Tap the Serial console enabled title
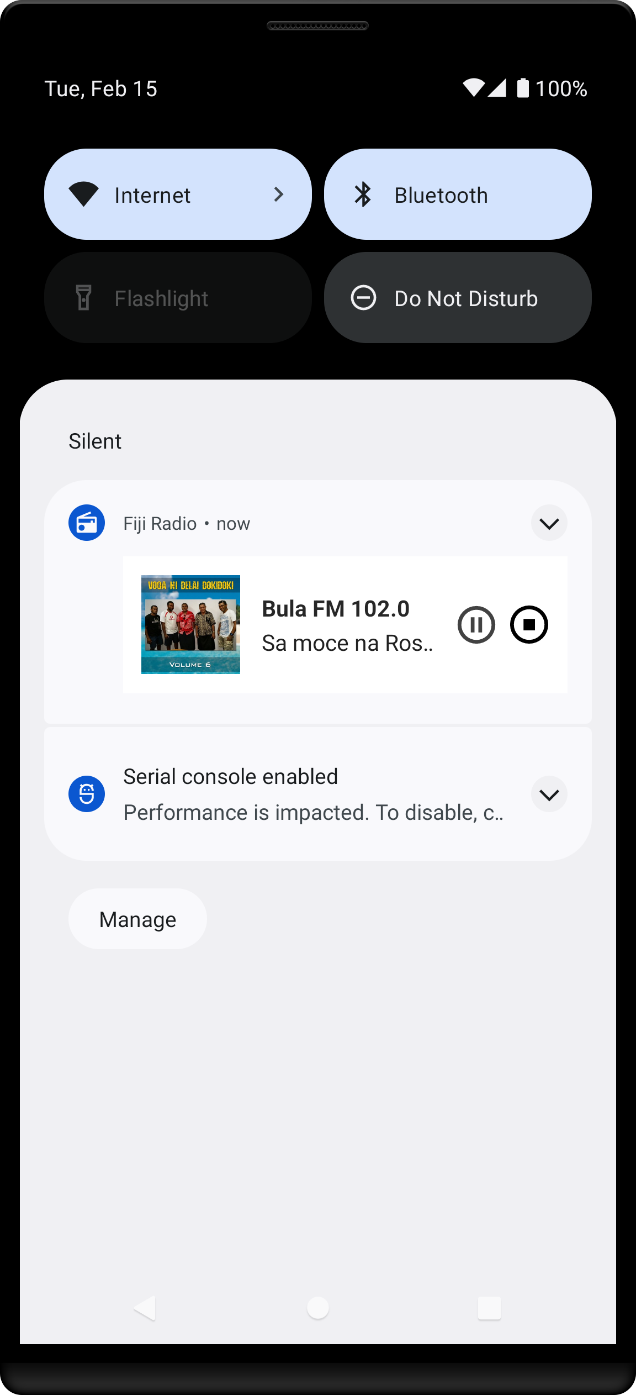Screen dimensions: 636x1395 [231, 777]
